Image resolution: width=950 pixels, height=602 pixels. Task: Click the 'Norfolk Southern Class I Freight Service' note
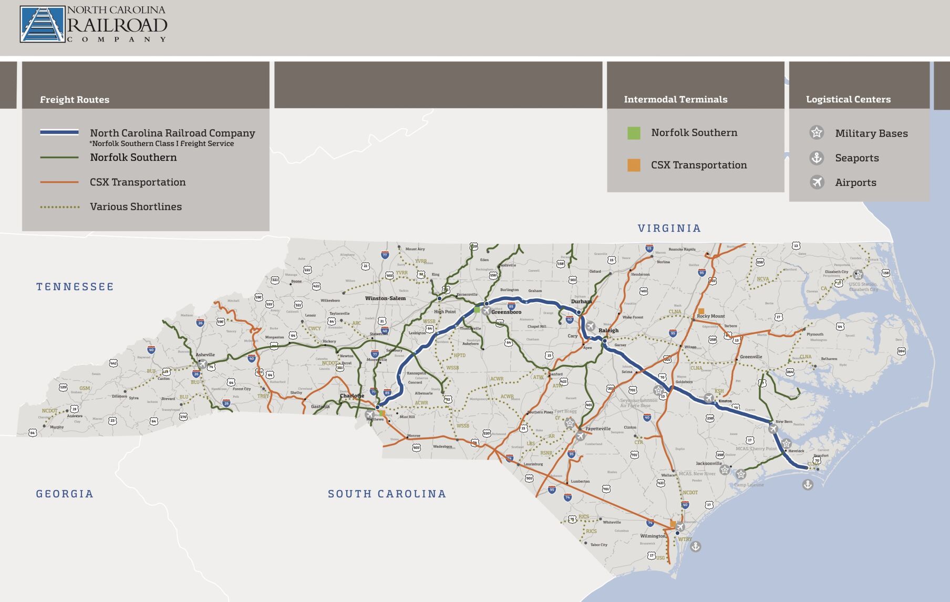[162, 143]
